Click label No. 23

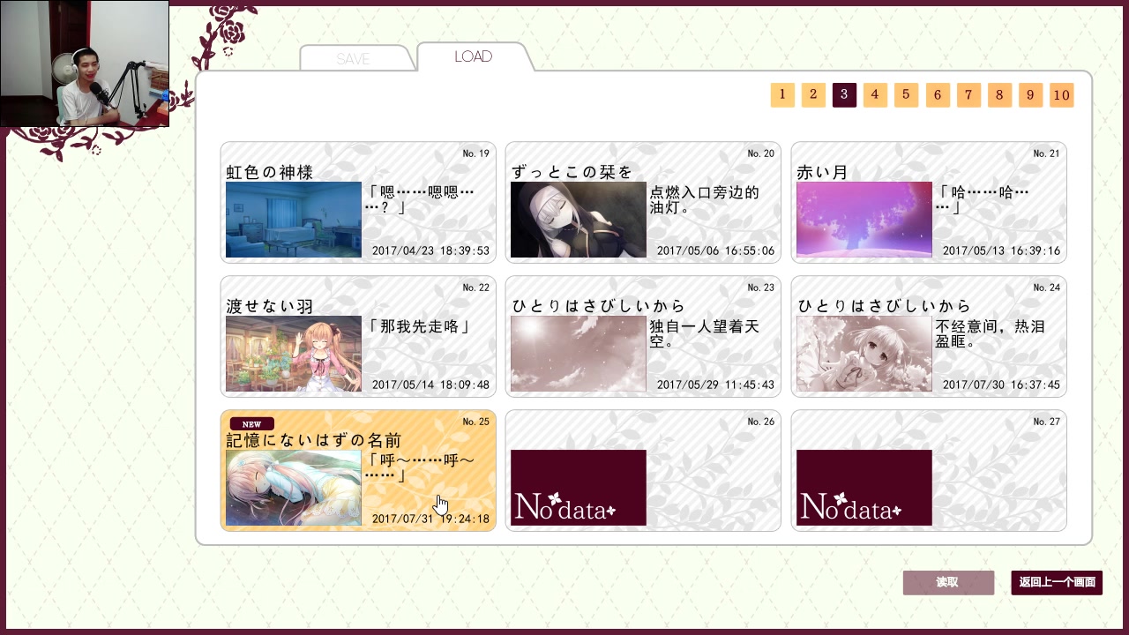(761, 288)
